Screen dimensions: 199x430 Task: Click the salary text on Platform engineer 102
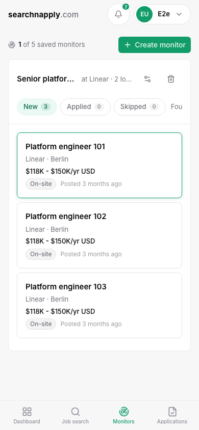point(60,241)
